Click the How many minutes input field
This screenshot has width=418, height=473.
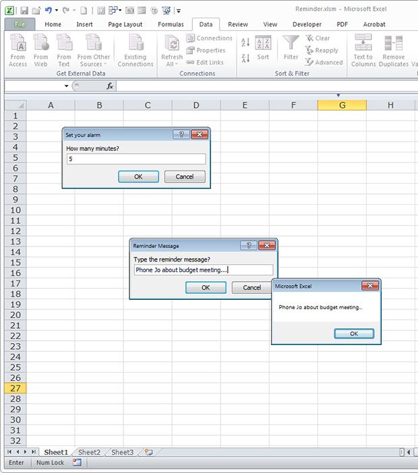136,159
